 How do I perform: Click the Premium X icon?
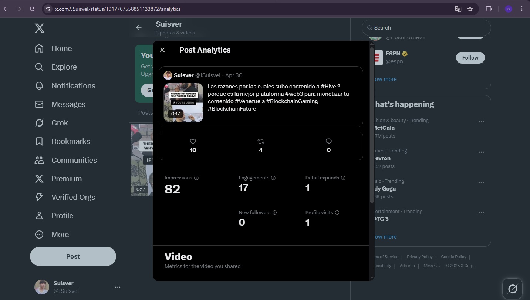click(x=39, y=179)
